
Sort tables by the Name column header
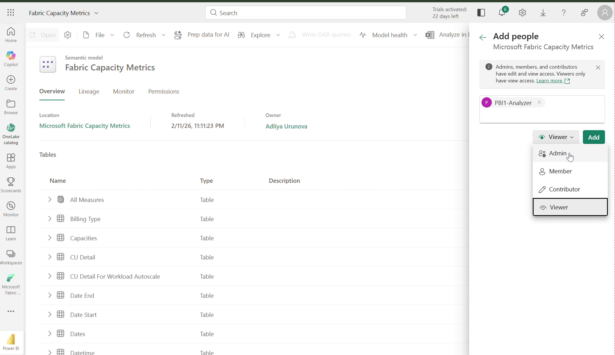(x=58, y=181)
